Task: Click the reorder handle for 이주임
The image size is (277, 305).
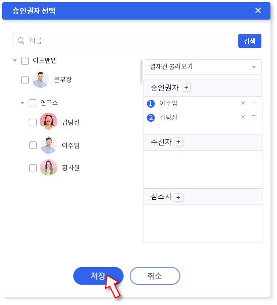Action: click(253, 103)
